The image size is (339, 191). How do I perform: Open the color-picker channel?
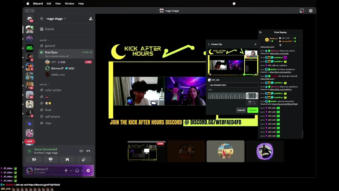point(66,90)
